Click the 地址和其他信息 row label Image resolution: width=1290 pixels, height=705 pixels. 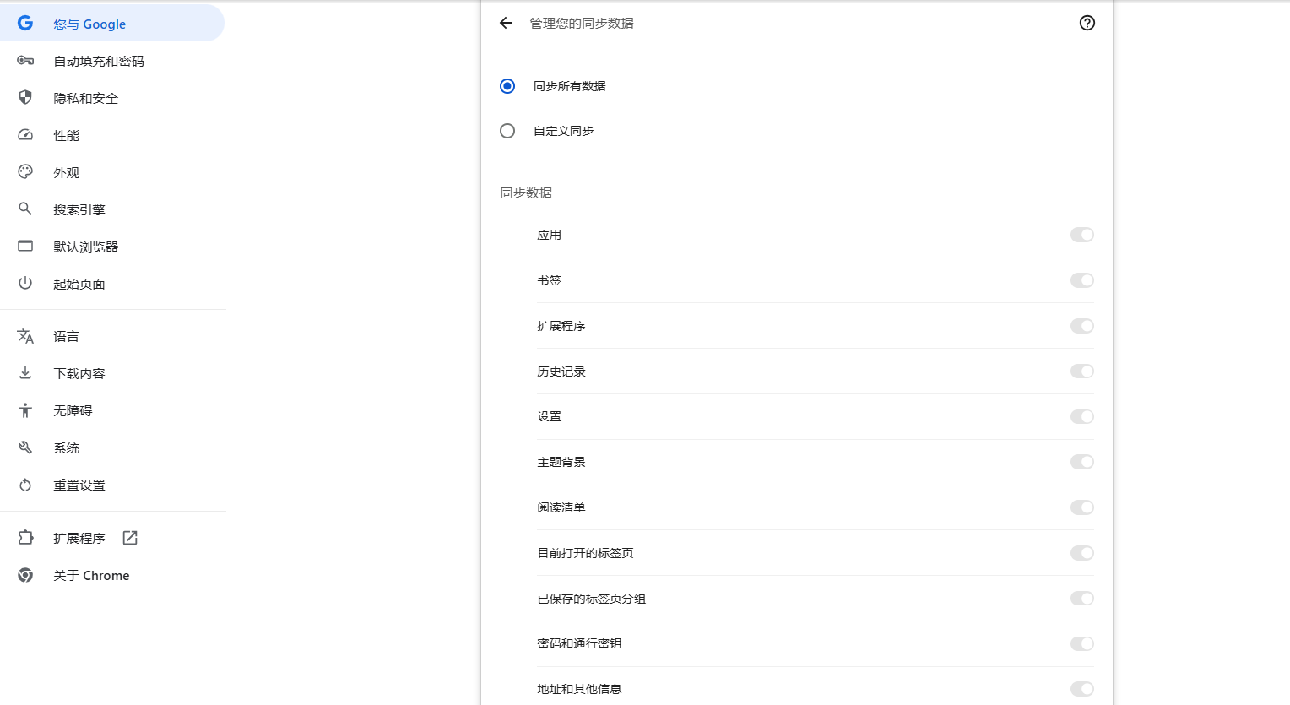579,689
